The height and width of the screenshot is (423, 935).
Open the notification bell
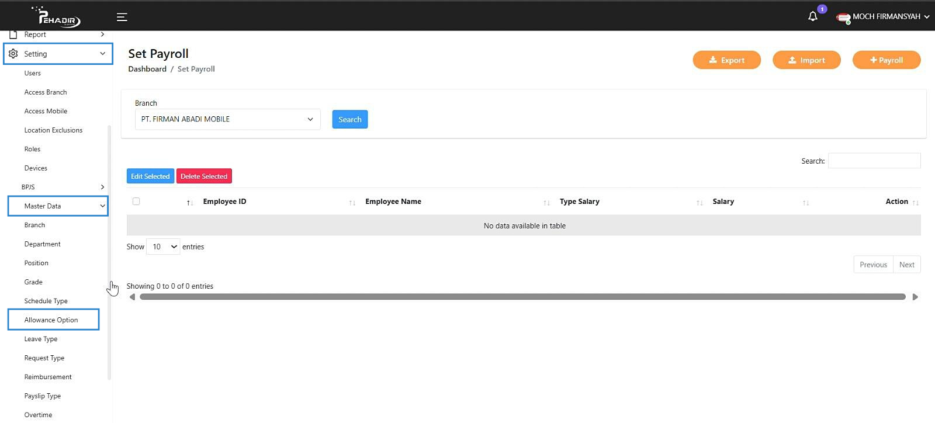[812, 16]
